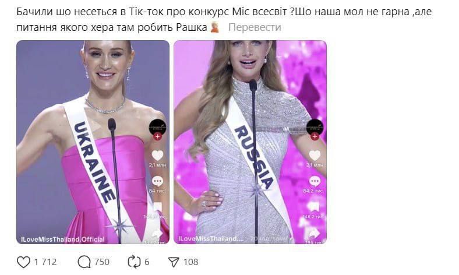Open comments bubble on Ukraine video

[x=157, y=181]
